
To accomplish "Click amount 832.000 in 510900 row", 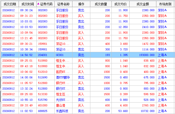I will pyautogui.click(x=149, y=66).
